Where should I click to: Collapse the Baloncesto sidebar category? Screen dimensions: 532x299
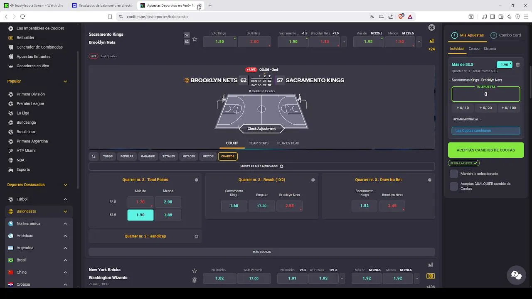tap(65, 211)
